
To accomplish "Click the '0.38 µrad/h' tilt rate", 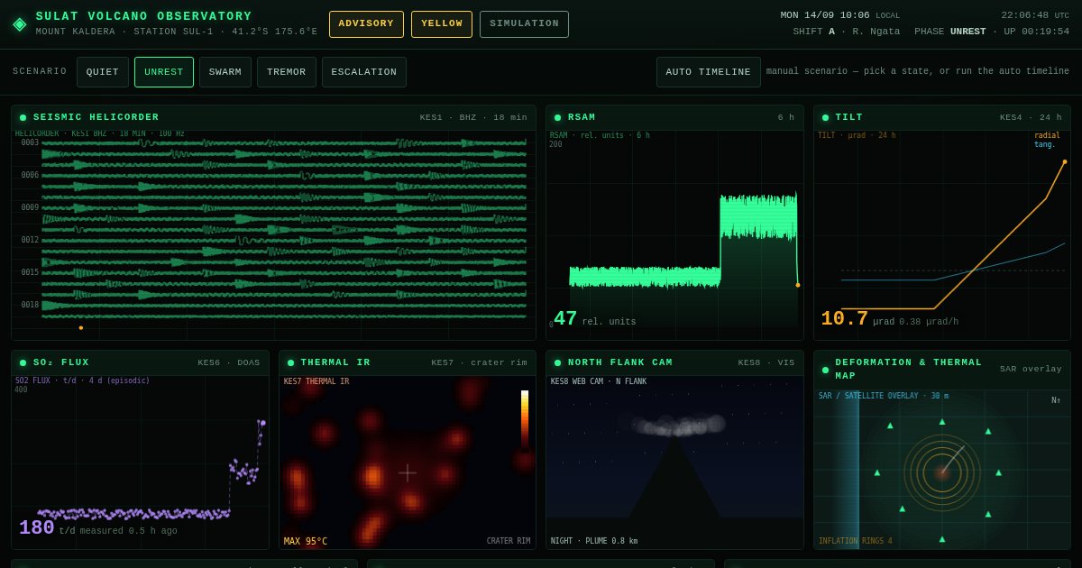I will point(928,322).
